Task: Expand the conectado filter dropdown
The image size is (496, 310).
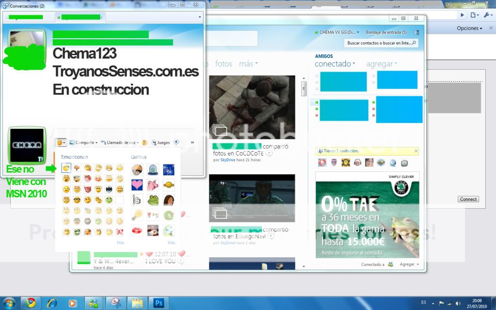Action: [x=335, y=64]
